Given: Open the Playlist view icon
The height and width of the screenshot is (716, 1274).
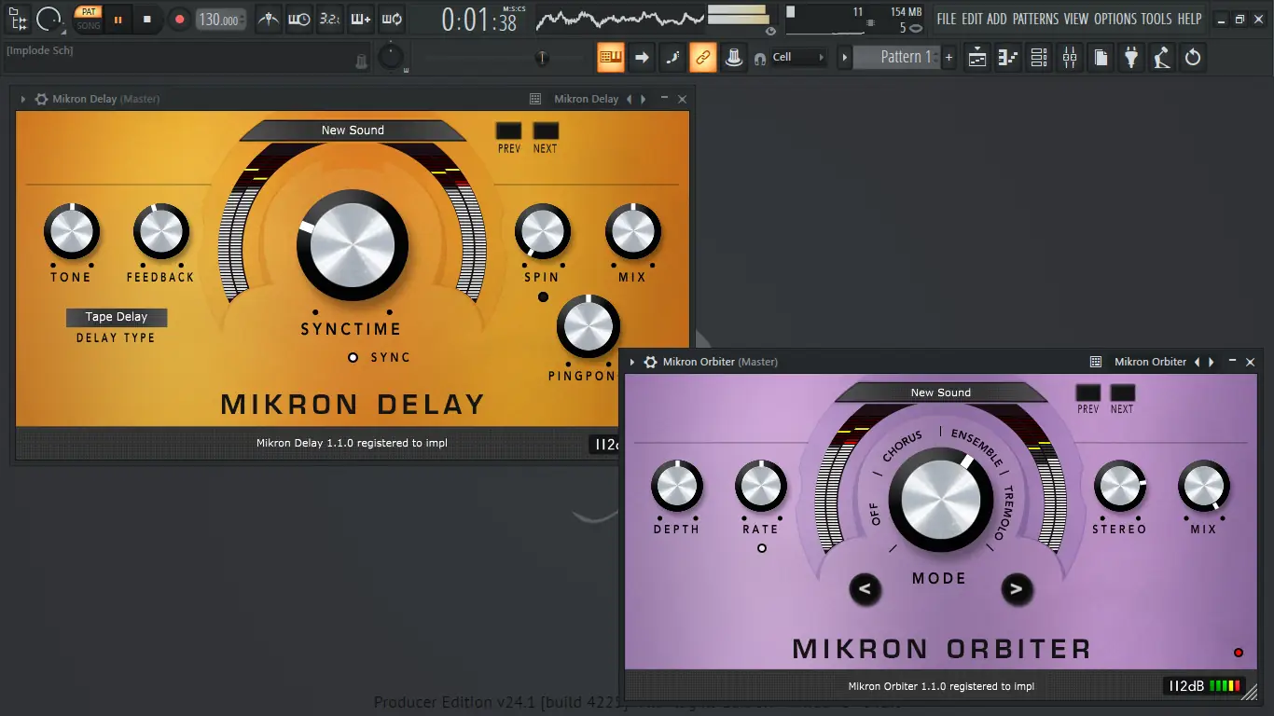Looking at the screenshot, I should point(977,57).
